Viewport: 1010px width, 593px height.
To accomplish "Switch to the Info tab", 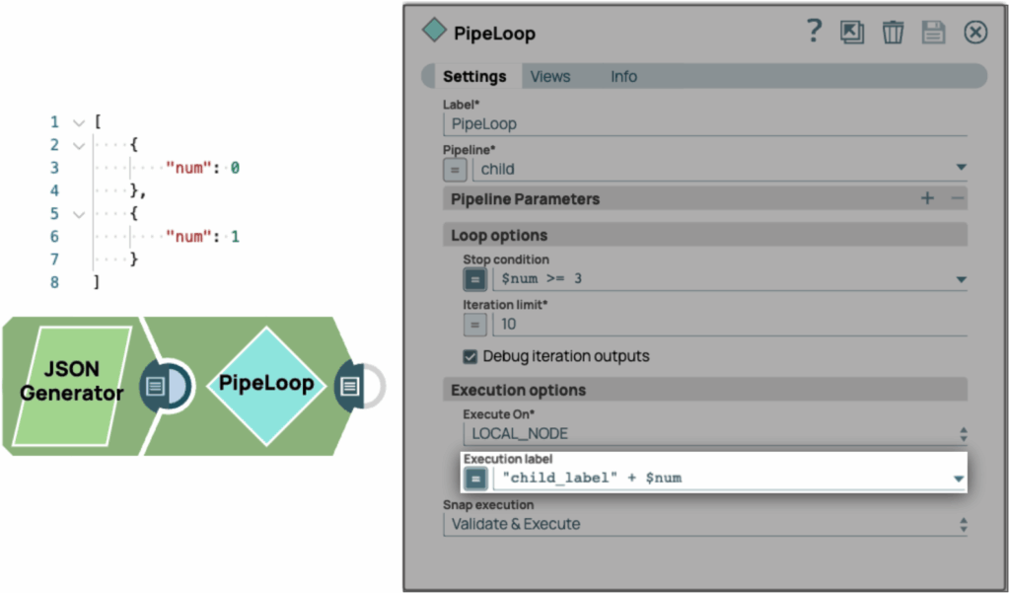I will pyautogui.click(x=623, y=77).
